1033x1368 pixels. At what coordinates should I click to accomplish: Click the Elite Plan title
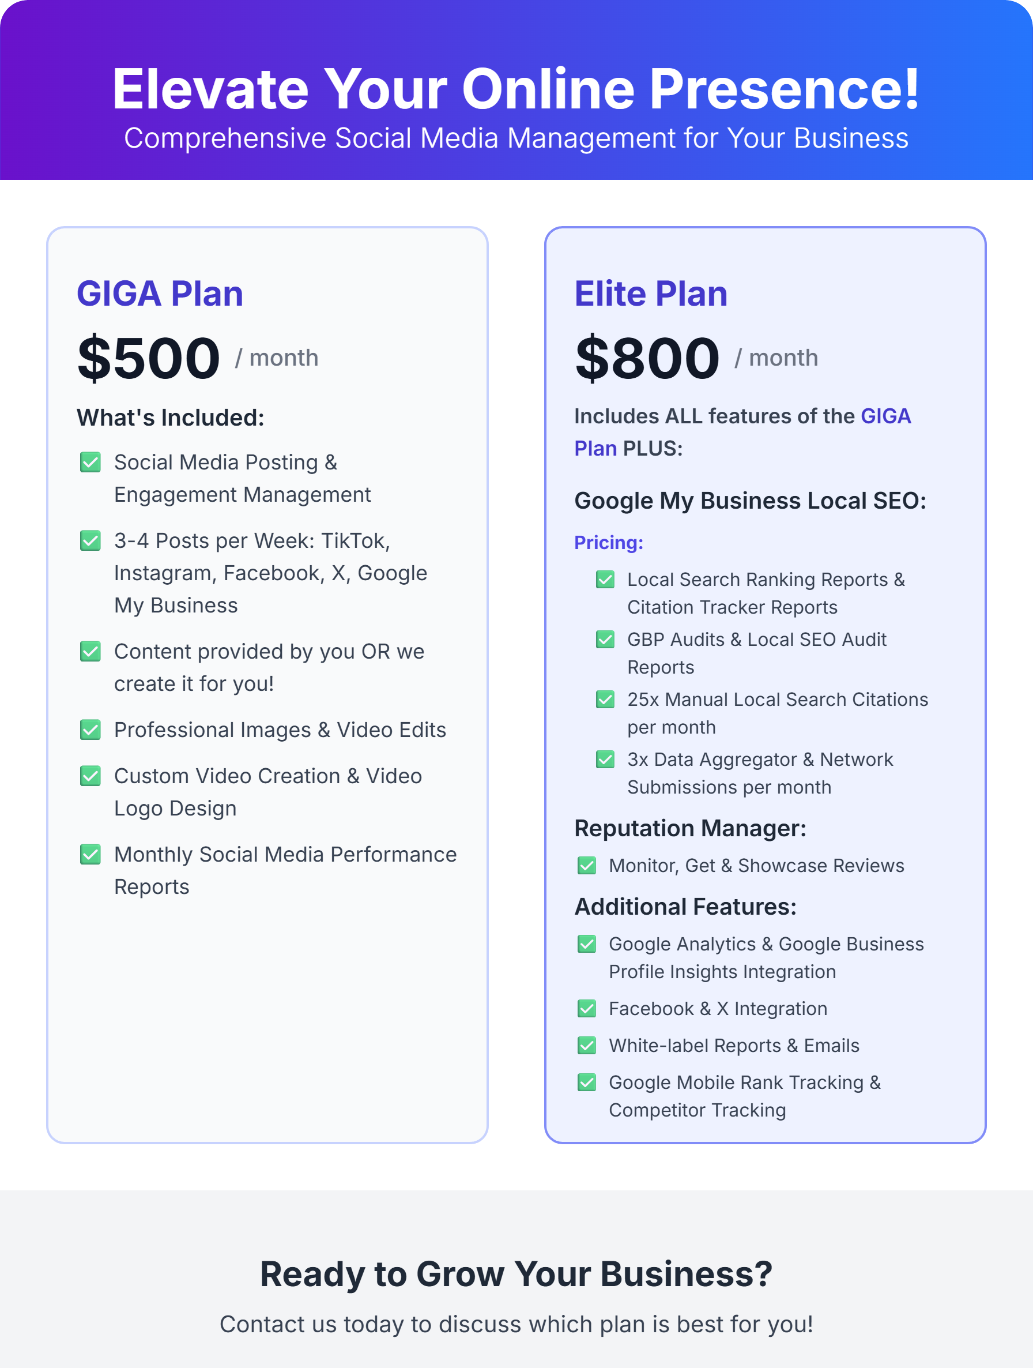tap(650, 293)
